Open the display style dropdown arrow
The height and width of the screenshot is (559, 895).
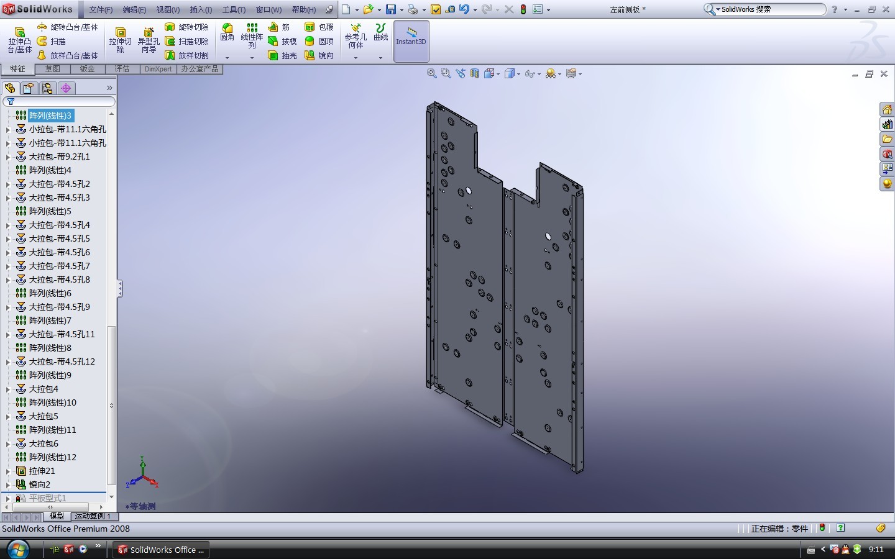[518, 74]
